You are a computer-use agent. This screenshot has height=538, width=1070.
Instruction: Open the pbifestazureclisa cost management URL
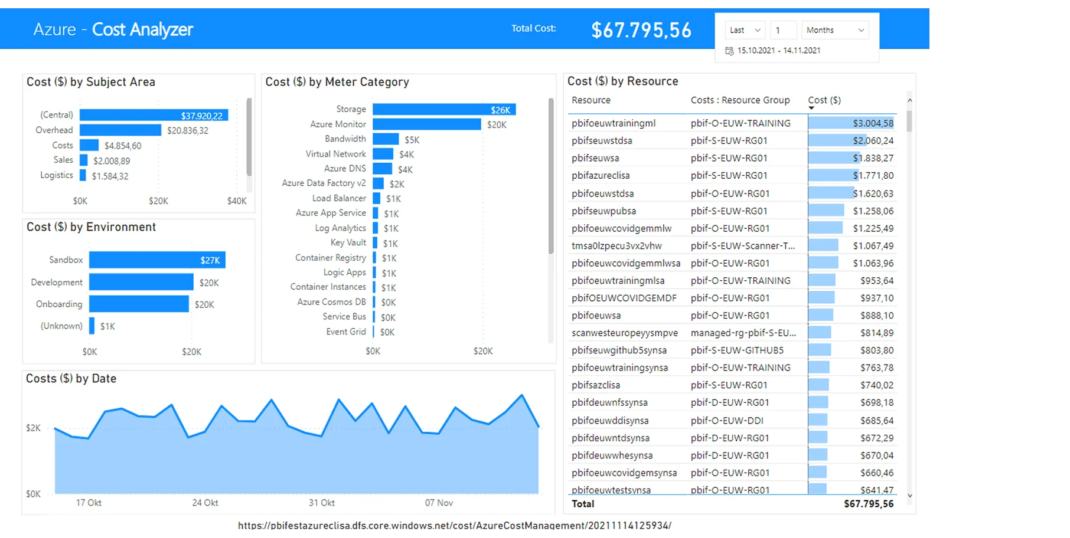click(x=454, y=525)
